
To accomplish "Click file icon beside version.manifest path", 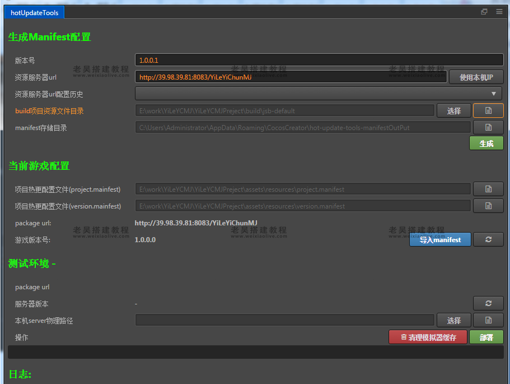I will 488,206.
